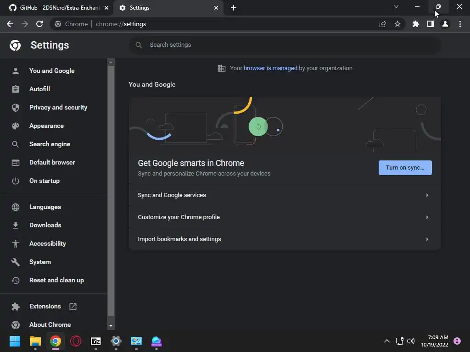Open the purple cloud app in taskbar
470x352 pixels.
click(x=157, y=341)
